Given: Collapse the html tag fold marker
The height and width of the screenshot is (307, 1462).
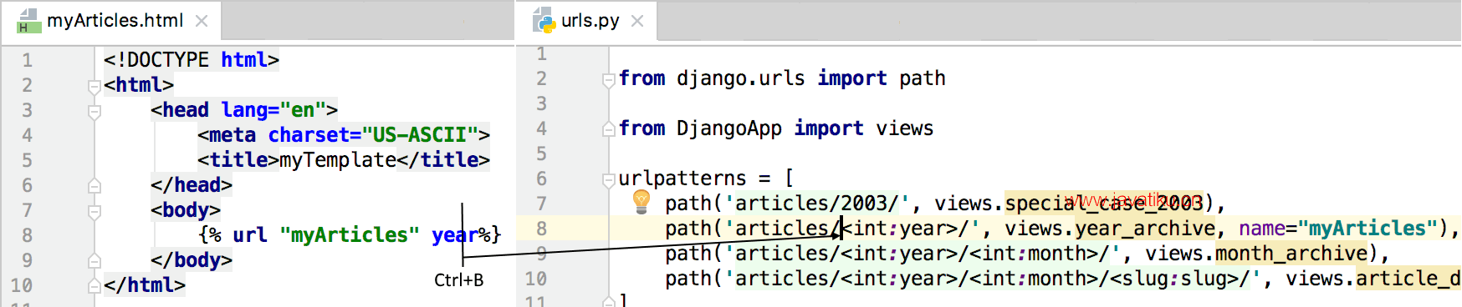Looking at the screenshot, I should pyautogui.click(x=95, y=86).
